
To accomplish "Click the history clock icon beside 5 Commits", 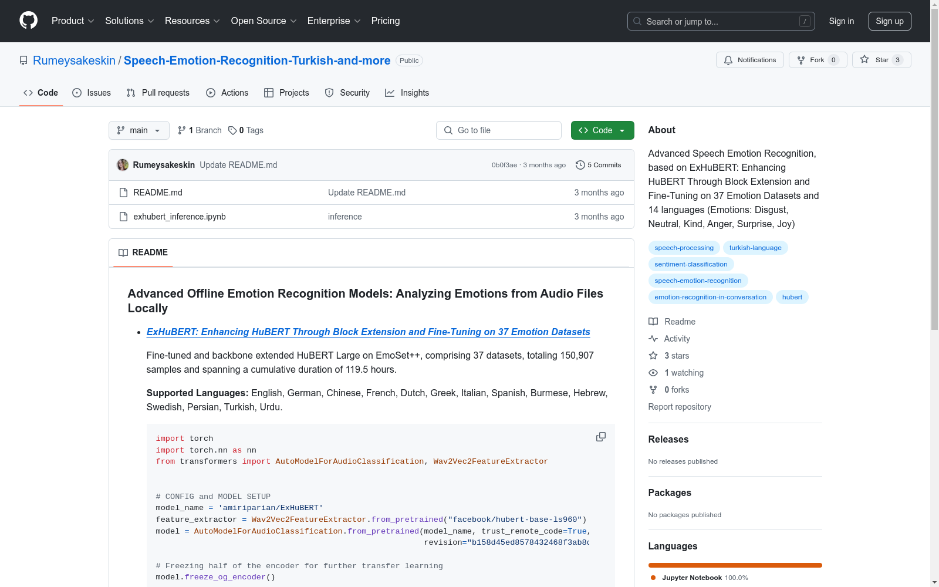I will 580,165.
